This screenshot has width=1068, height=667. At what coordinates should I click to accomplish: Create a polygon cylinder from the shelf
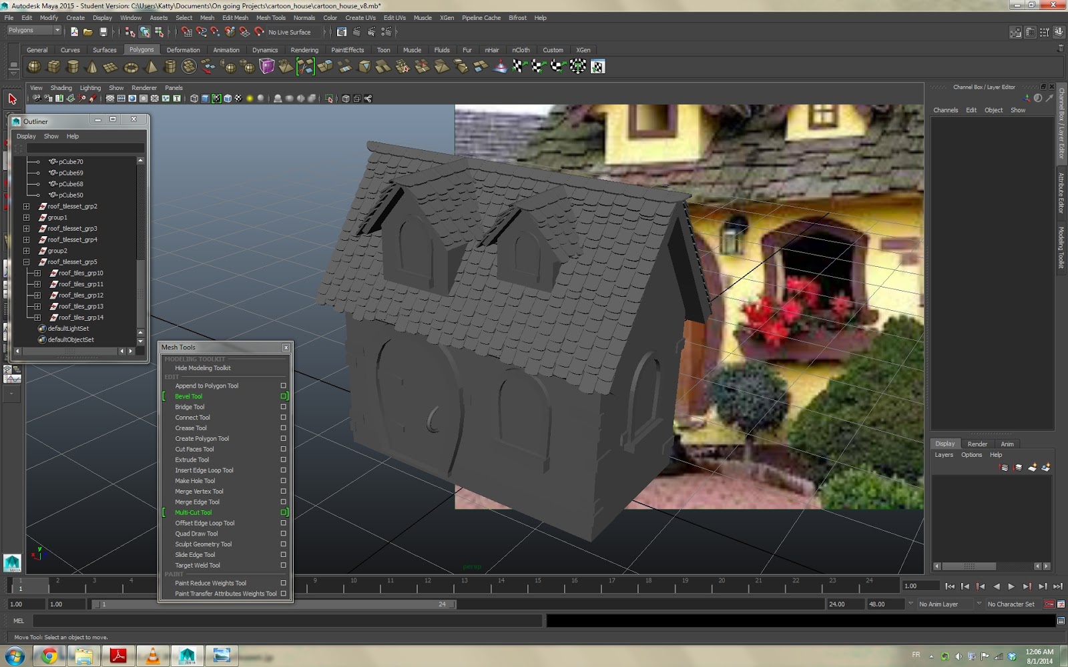point(73,67)
